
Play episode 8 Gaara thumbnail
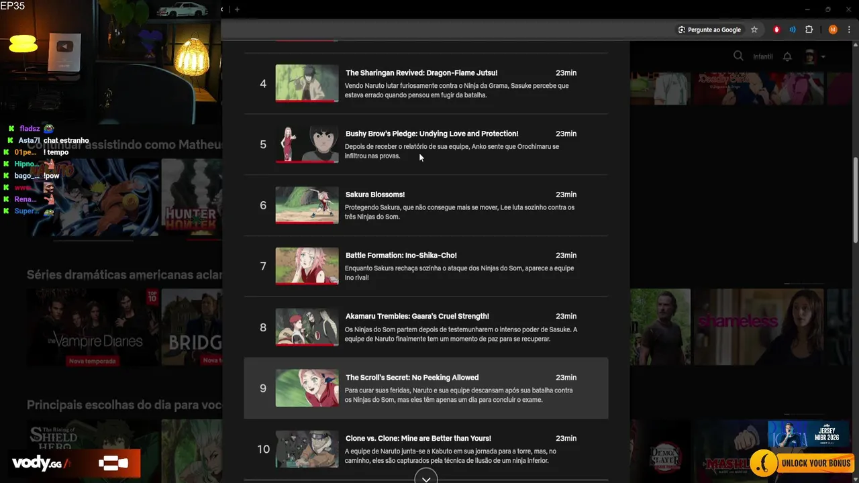[307, 327]
